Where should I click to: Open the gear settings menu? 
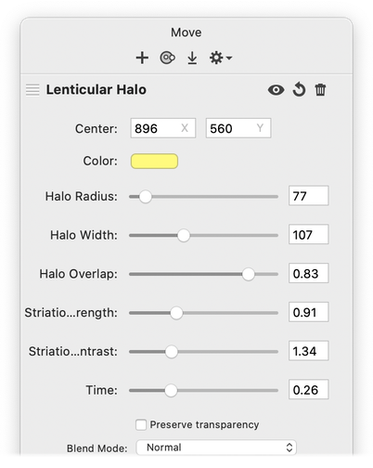(x=221, y=58)
